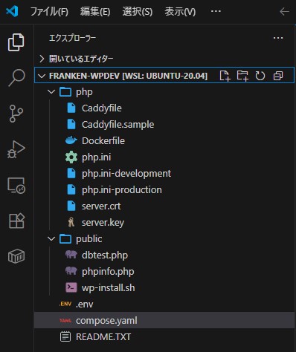Select the server.key file name
The height and width of the screenshot is (352, 296).
point(103,223)
